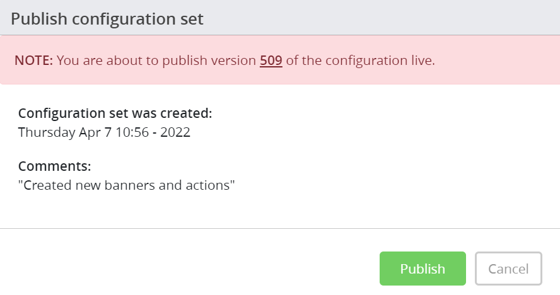This screenshot has width=560, height=295.
Task: Click empty gray area of dialog header
Action: [378, 19]
